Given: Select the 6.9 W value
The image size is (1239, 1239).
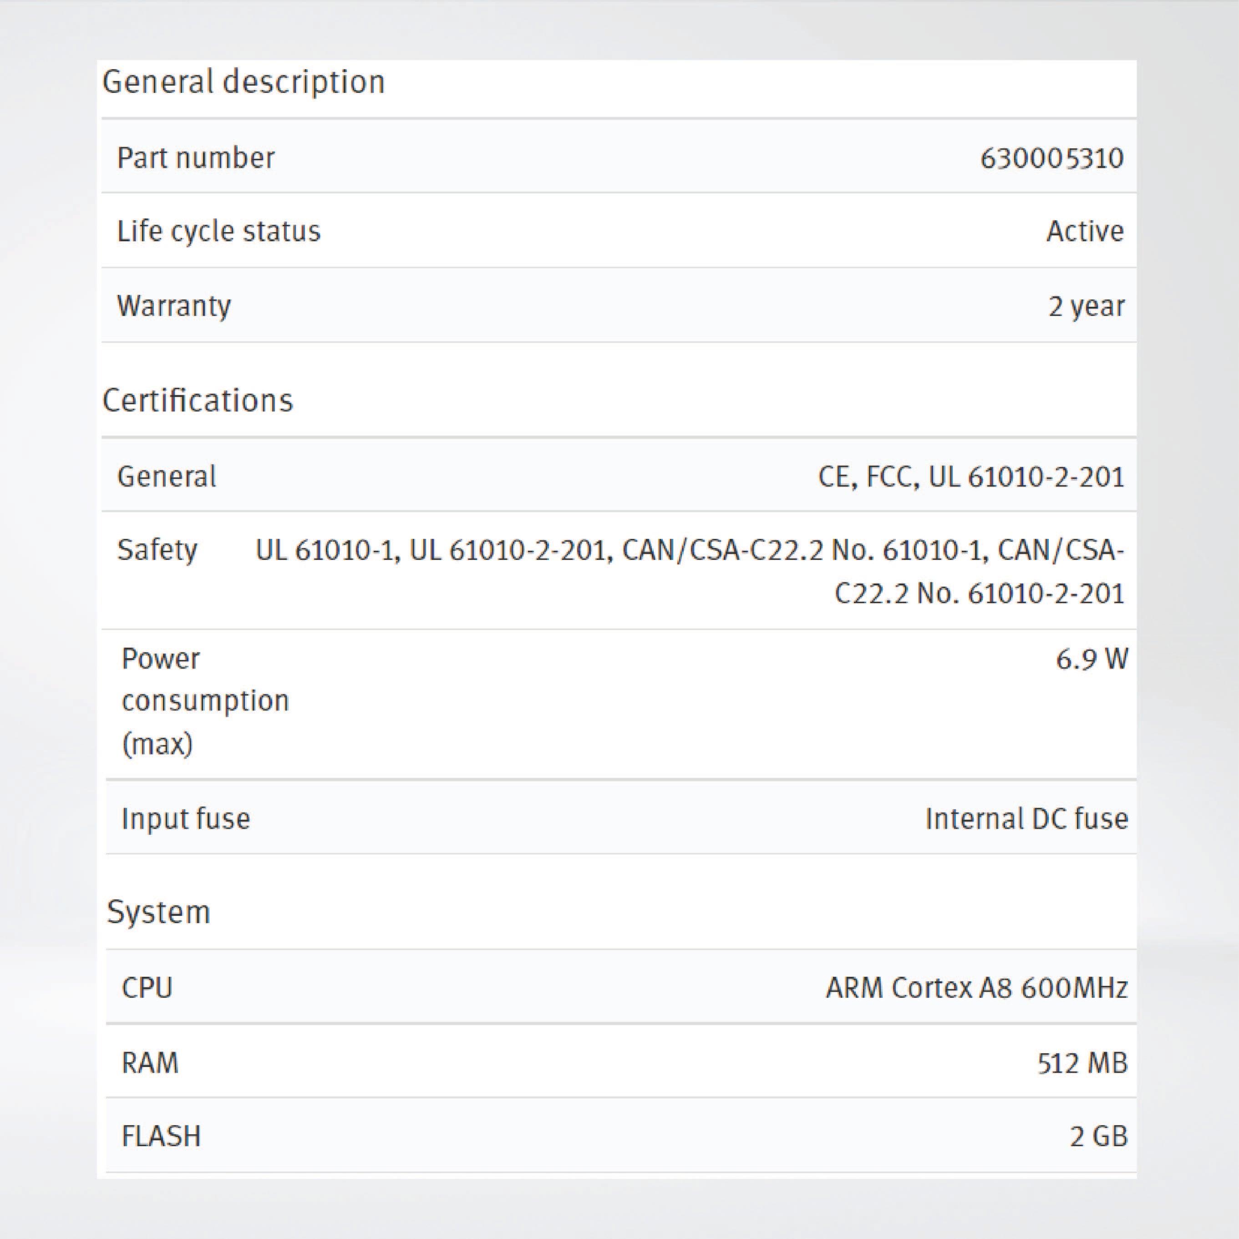Looking at the screenshot, I should 1091,659.
